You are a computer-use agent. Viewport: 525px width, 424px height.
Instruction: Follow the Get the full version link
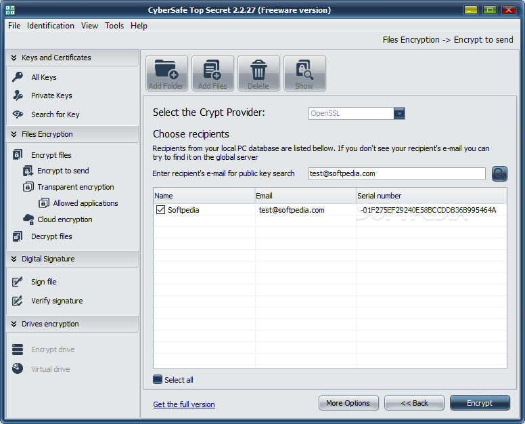tap(184, 404)
